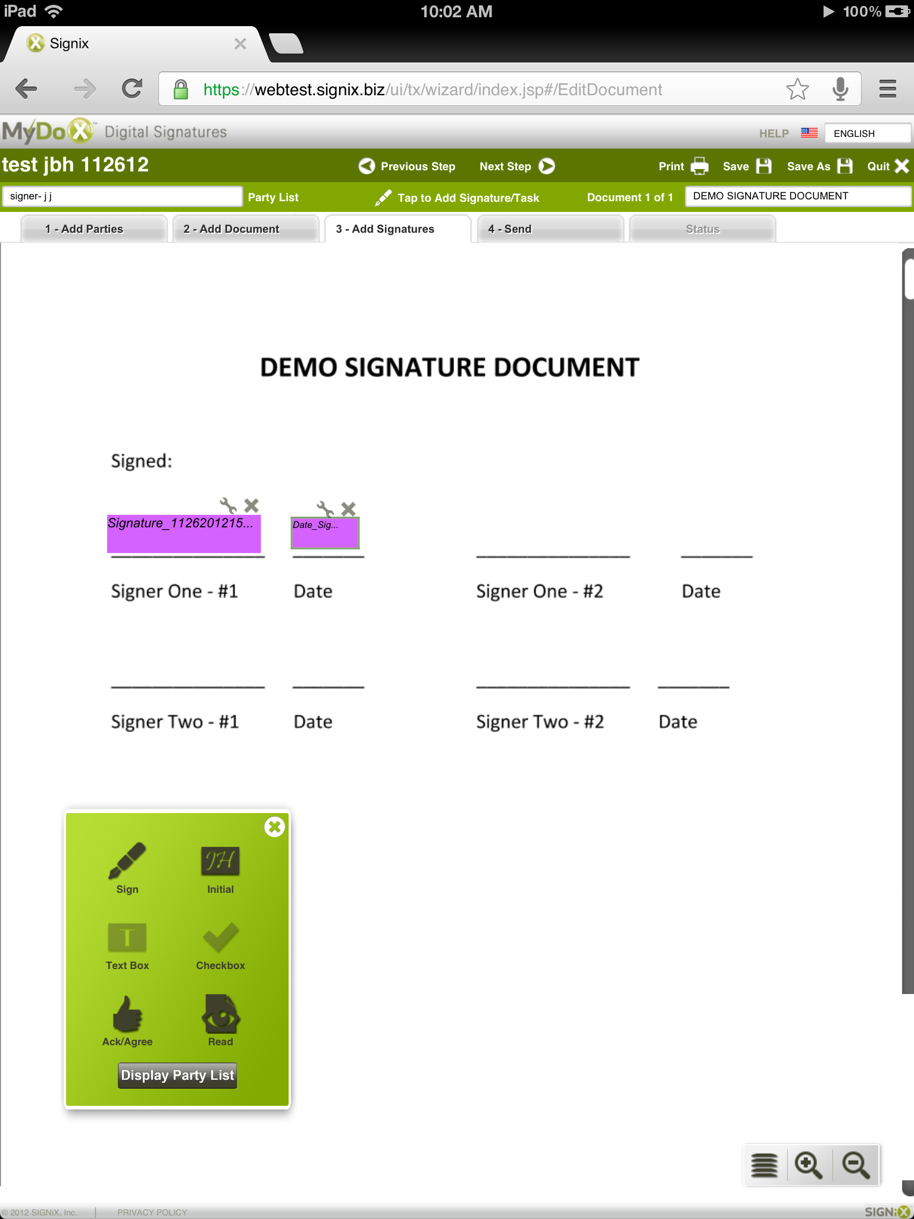Remove the Date_Sig field
914x1219 pixels.
tap(349, 509)
